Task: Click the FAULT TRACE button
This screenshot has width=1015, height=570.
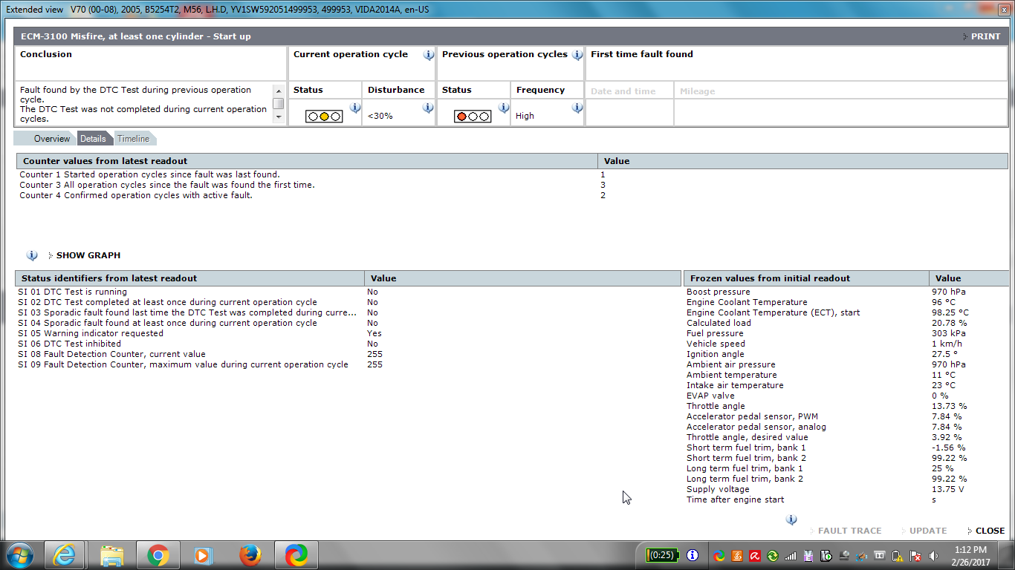Action: coord(849,531)
